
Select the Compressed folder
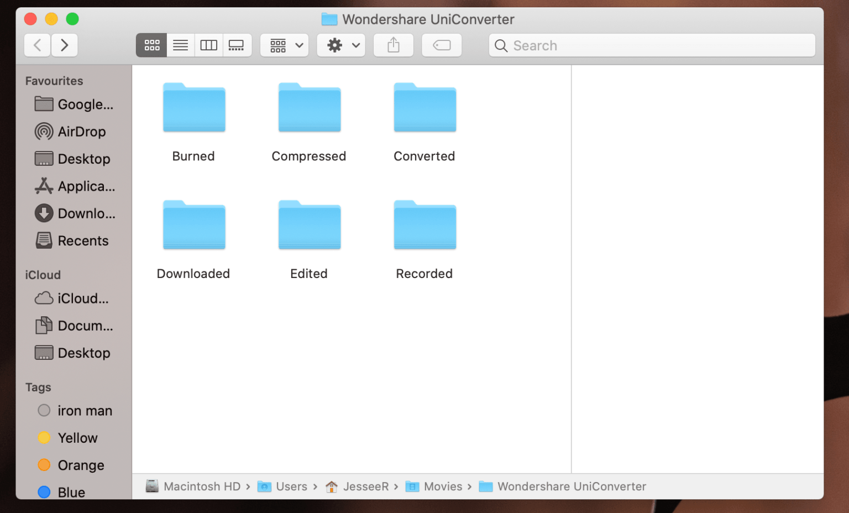click(x=310, y=108)
